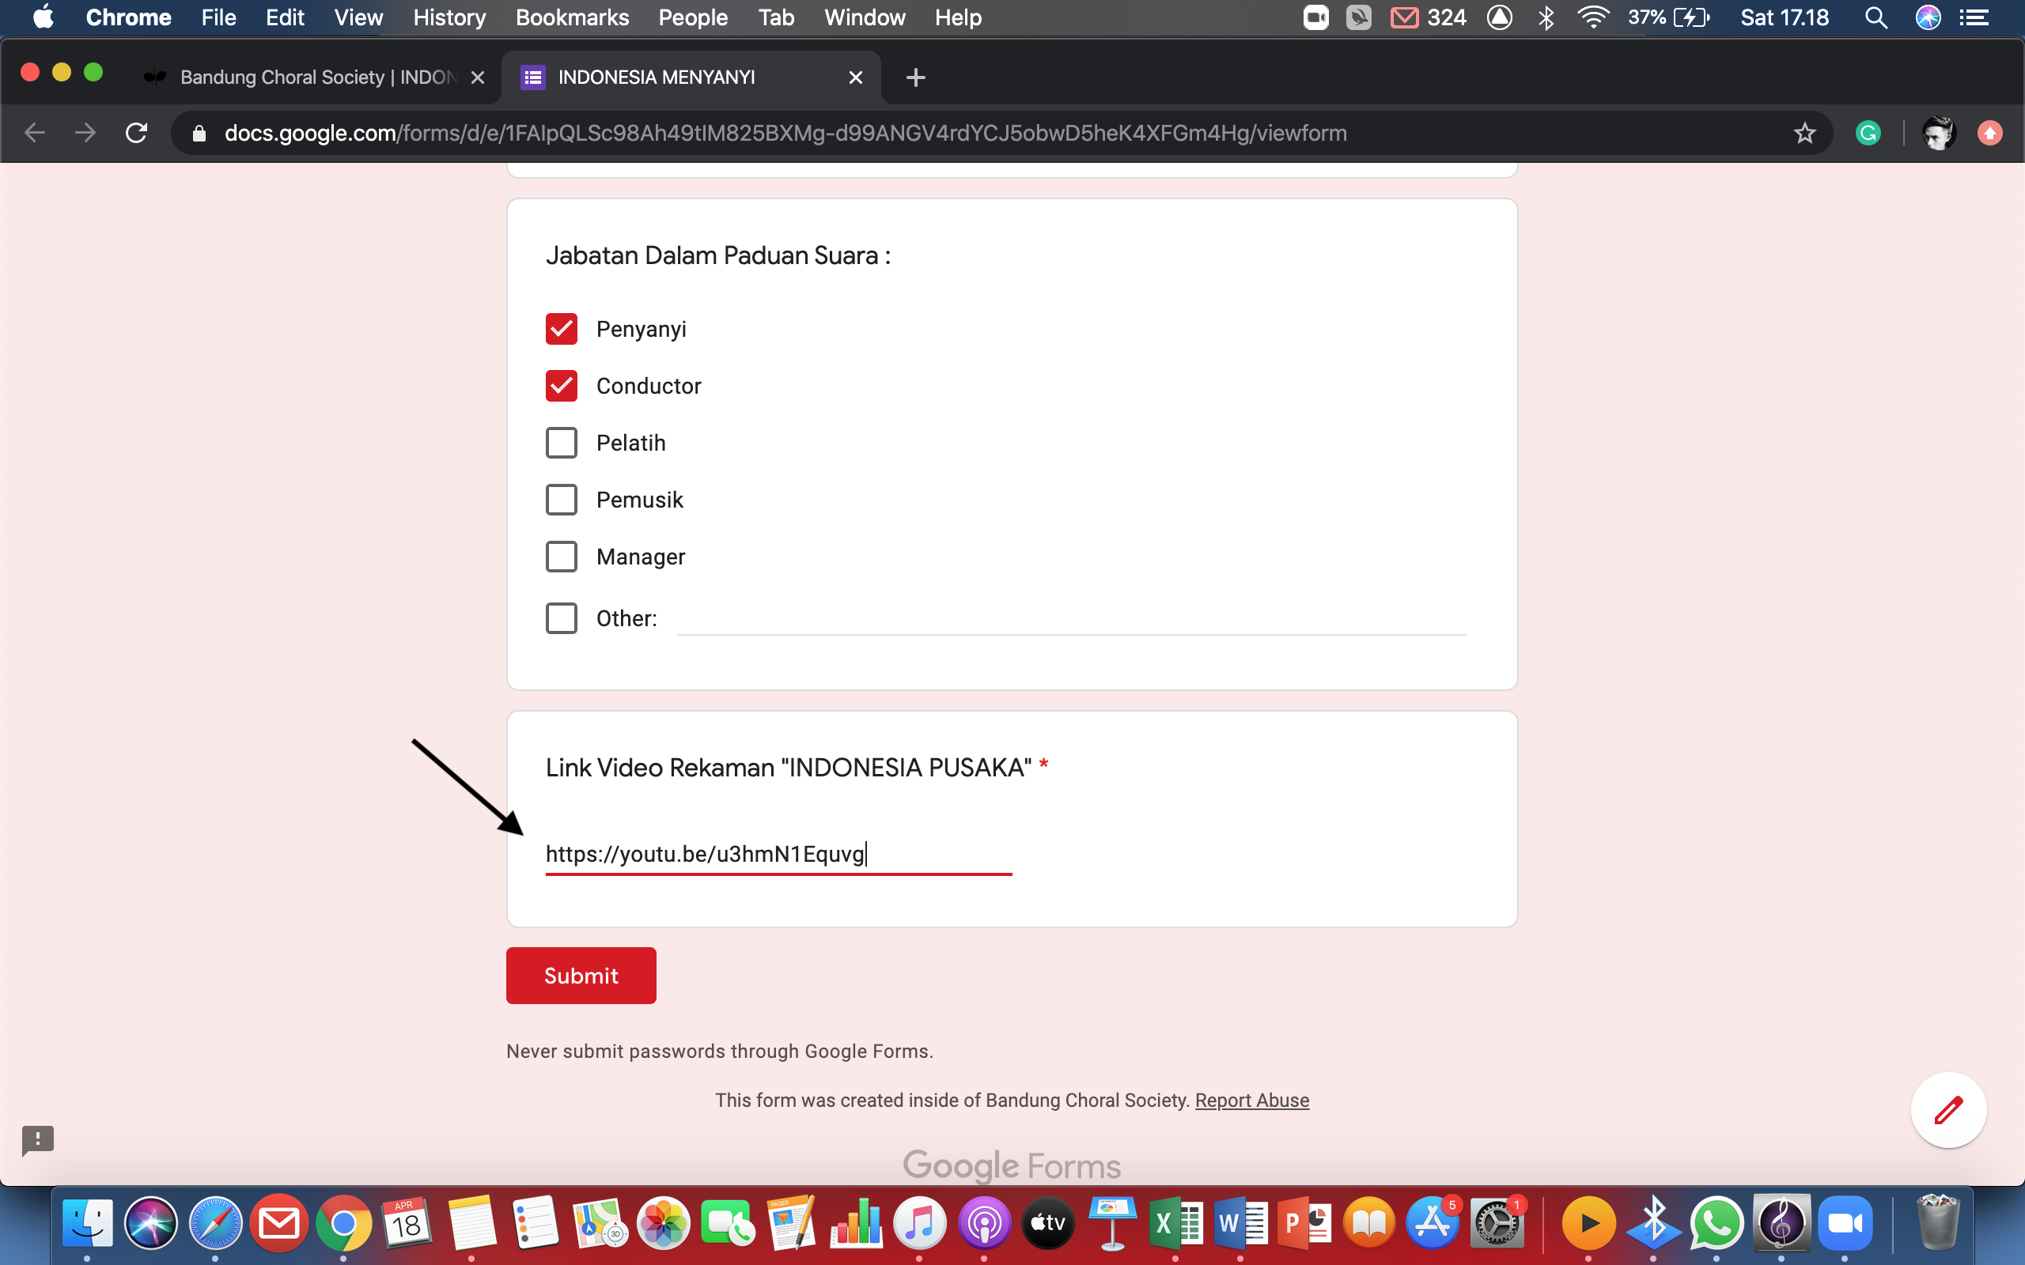
Task: Bookmark this page with the star icon
Action: tap(1804, 133)
